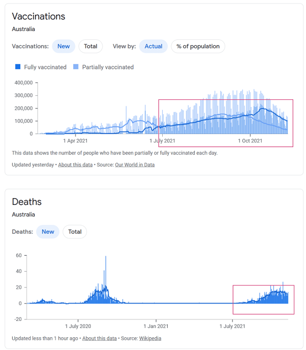Select the New chip under Vaccinations

pos(63,46)
